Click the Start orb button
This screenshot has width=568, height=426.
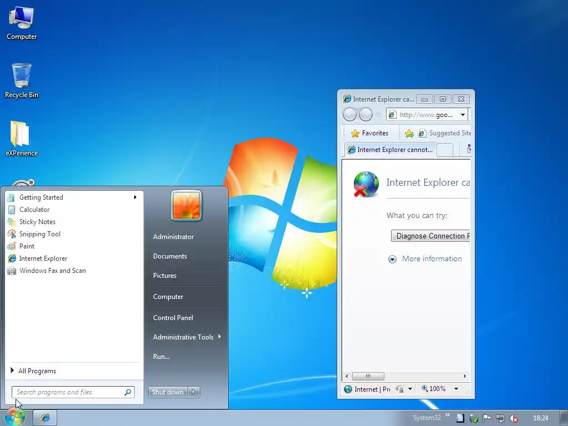14,417
